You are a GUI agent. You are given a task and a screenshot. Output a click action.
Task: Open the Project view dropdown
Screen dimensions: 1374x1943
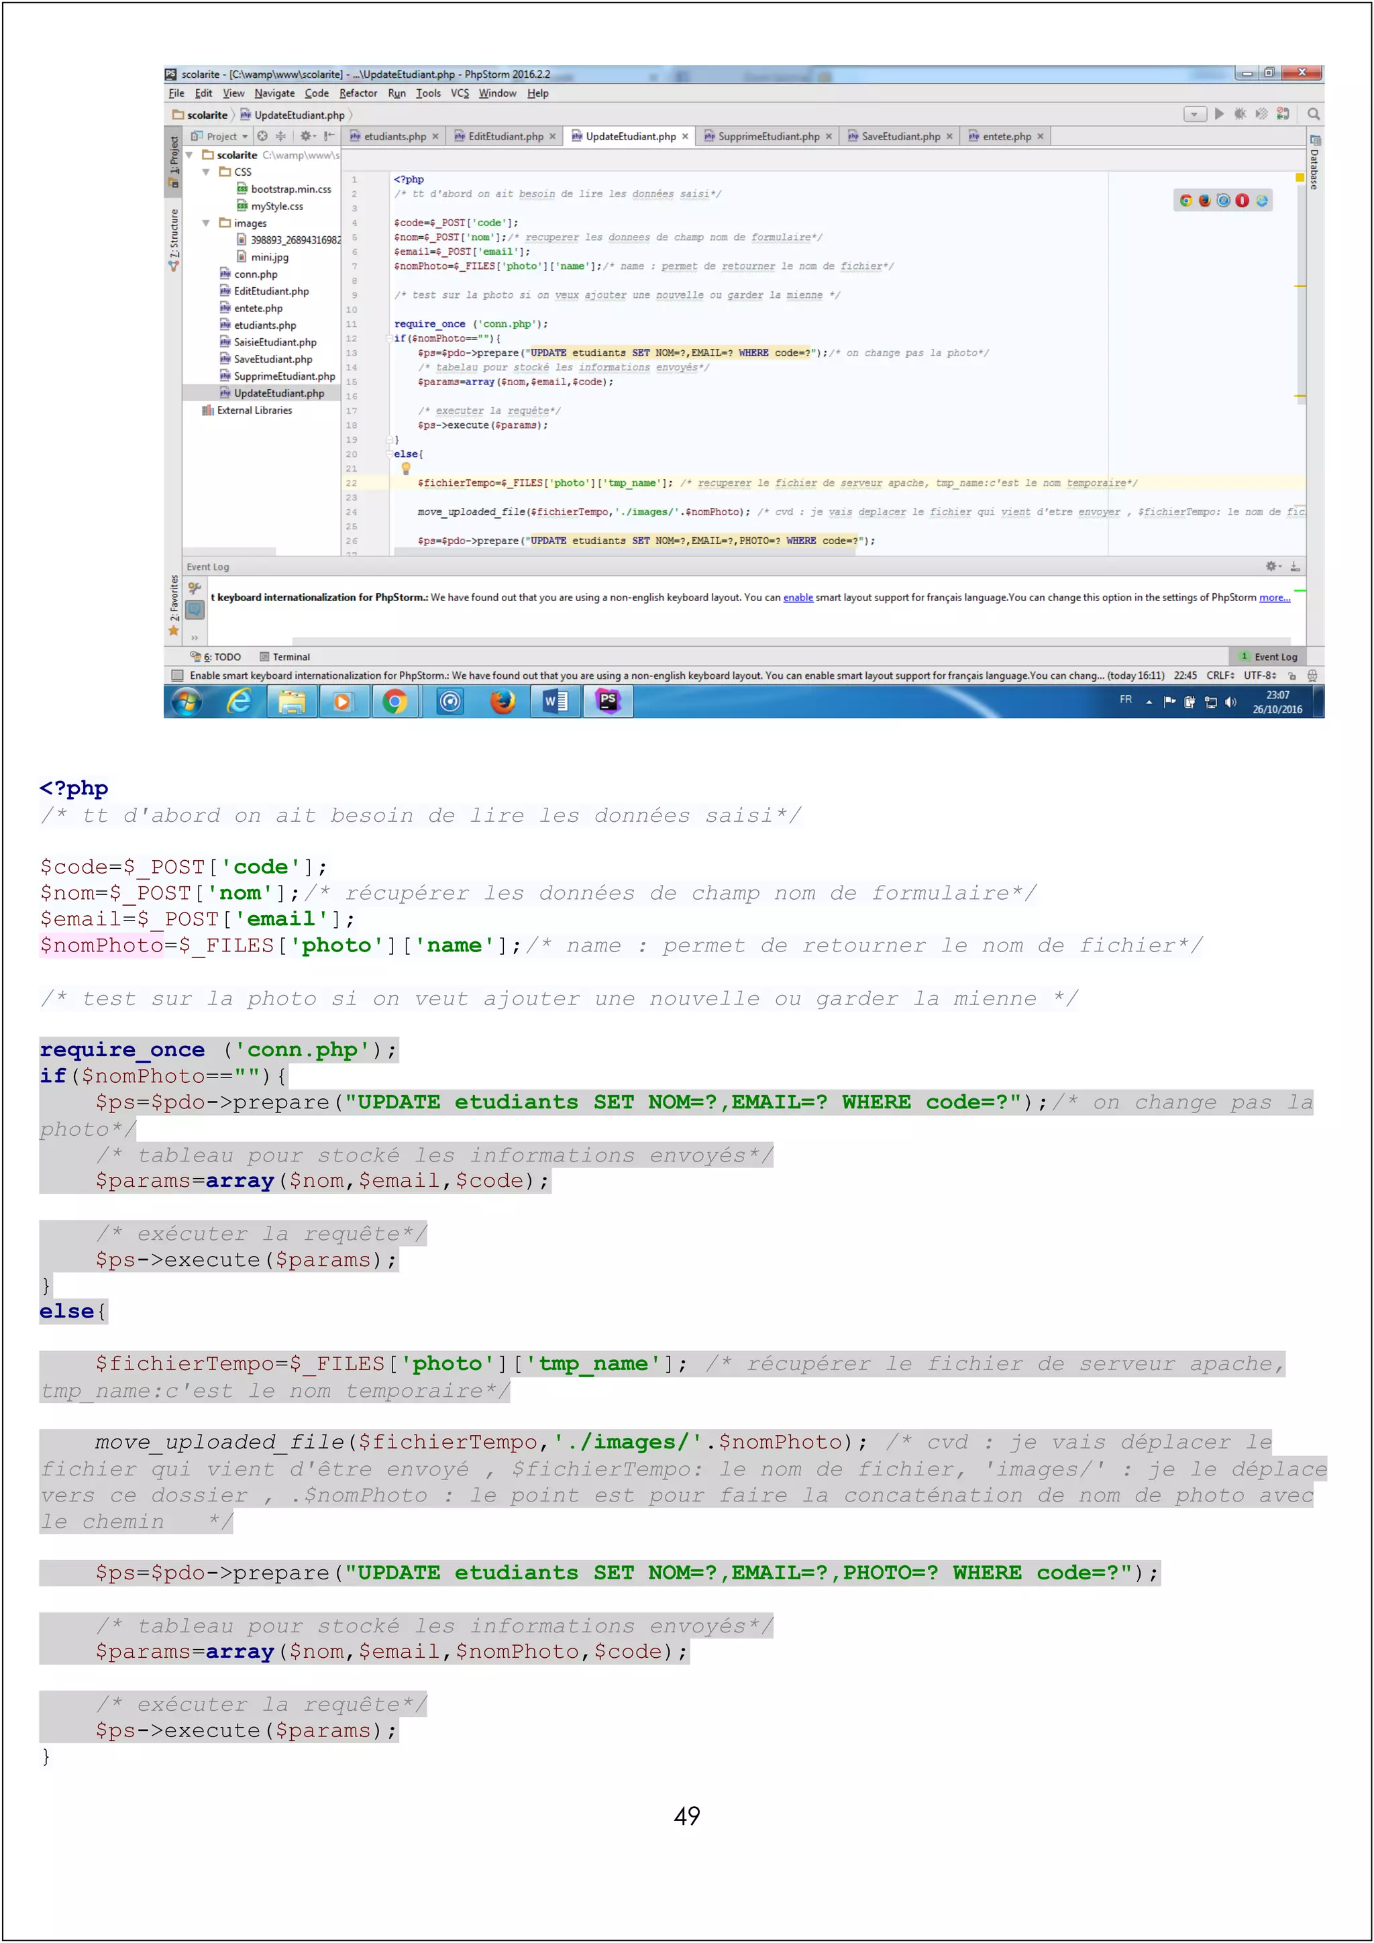[220, 136]
